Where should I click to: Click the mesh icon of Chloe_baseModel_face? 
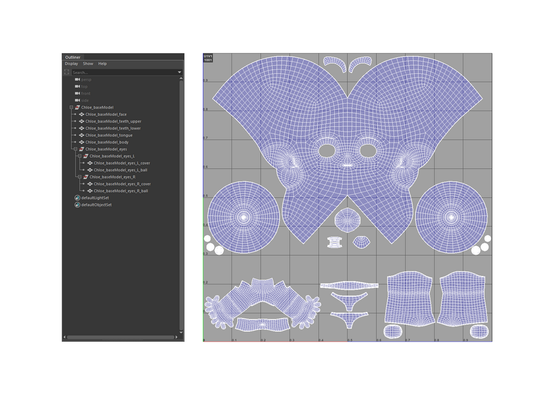82,114
